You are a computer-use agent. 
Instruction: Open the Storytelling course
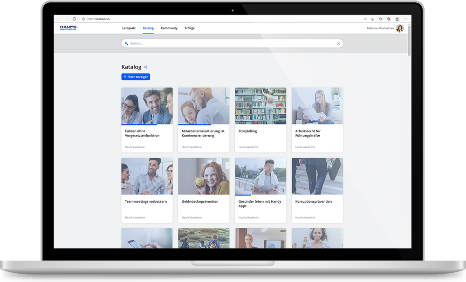pos(260,119)
